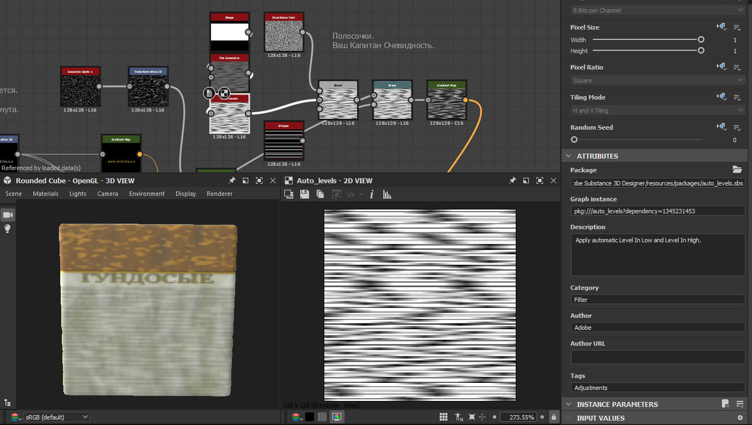
Task: Toggle the zoom lock padlock in the 2D View
Action: (553, 417)
